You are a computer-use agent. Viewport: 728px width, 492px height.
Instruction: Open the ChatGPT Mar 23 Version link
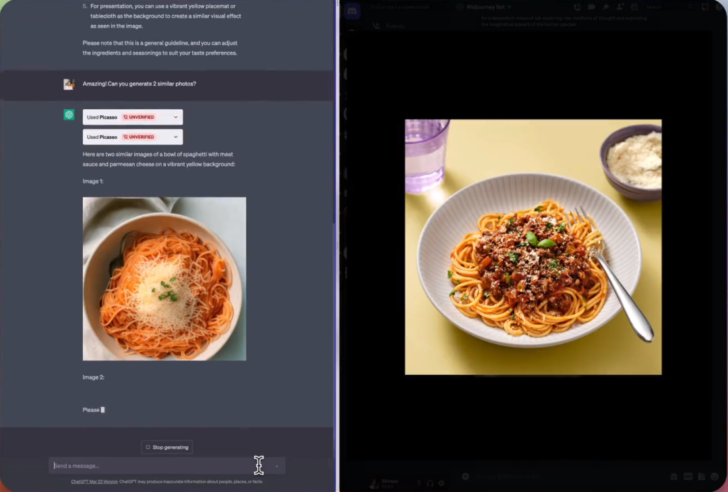coord(94,481)
